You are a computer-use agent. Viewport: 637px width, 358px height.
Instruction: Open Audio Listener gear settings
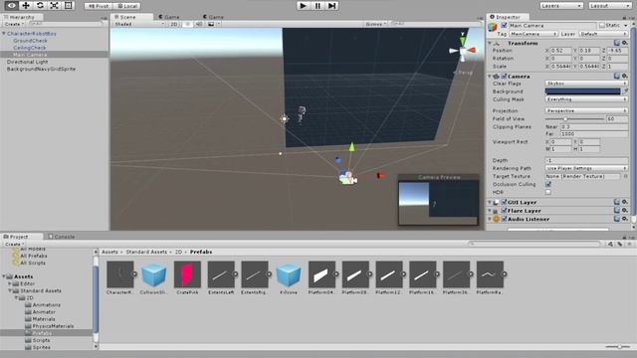coord(625,219)
